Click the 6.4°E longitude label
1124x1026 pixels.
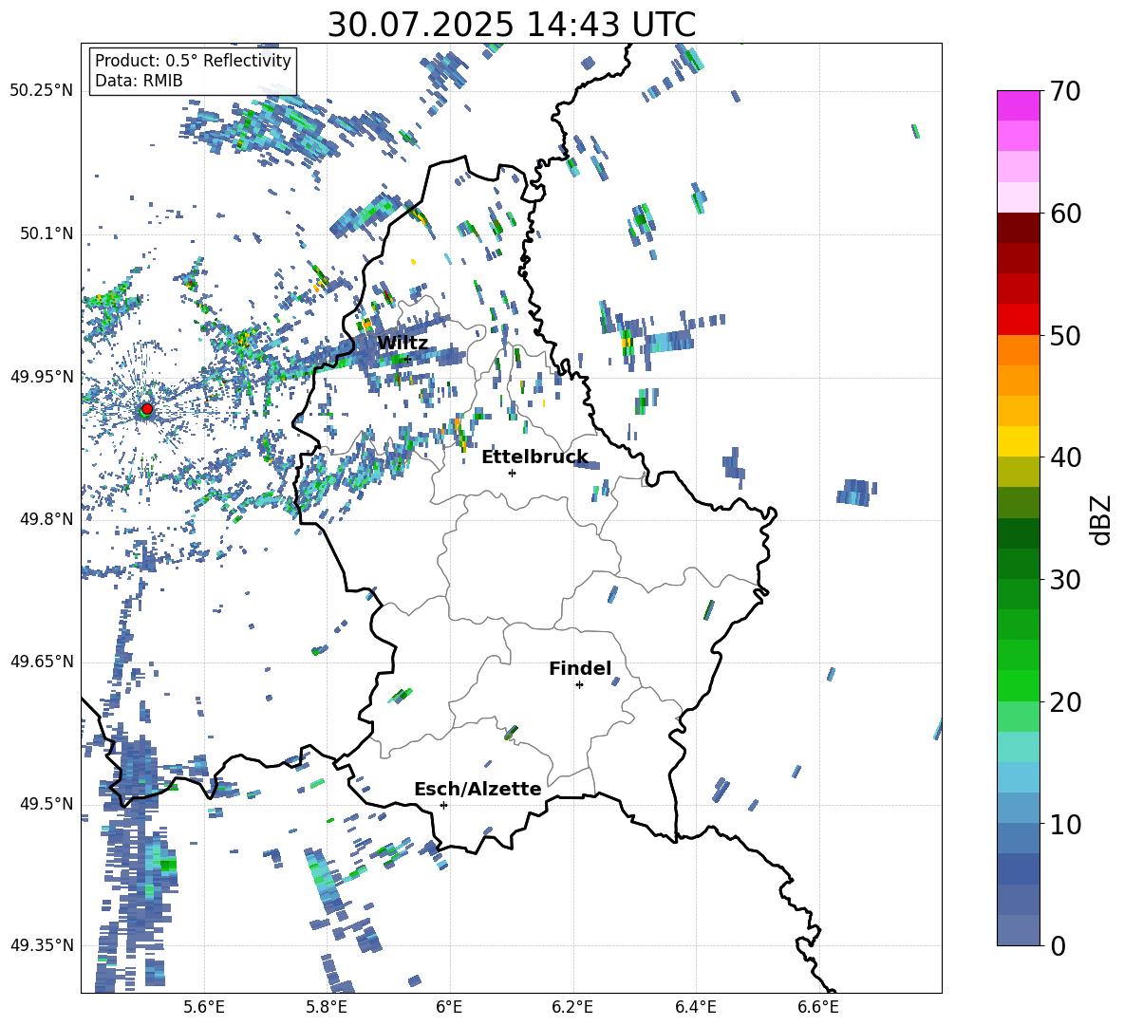point(695,1007)
